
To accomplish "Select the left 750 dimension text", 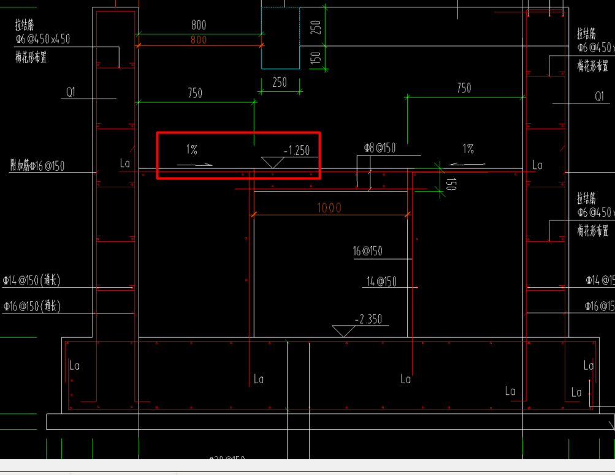I will coord(195,93).
